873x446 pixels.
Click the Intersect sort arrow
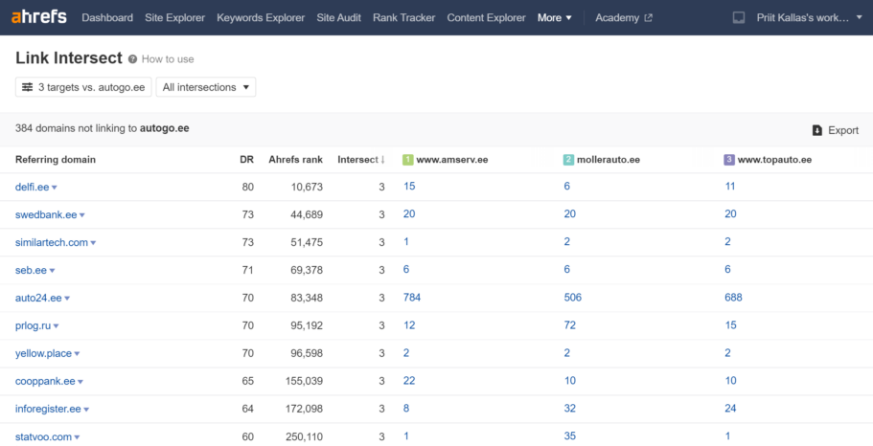(x=383, y=160)
